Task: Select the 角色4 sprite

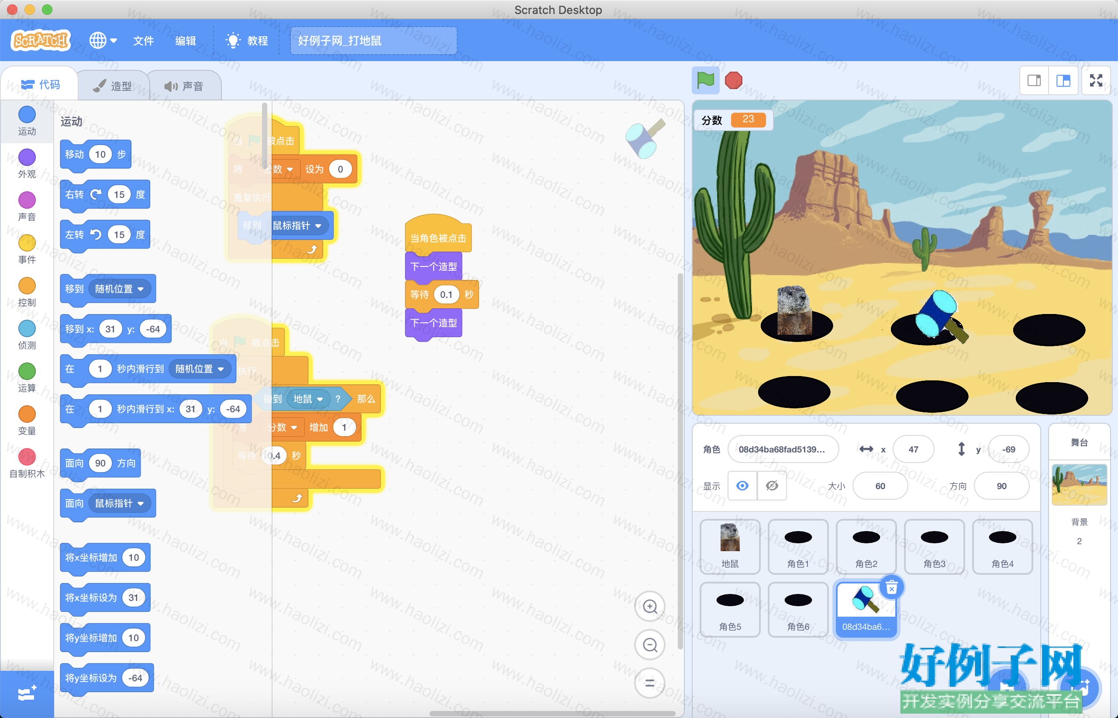Action: 1002,546
